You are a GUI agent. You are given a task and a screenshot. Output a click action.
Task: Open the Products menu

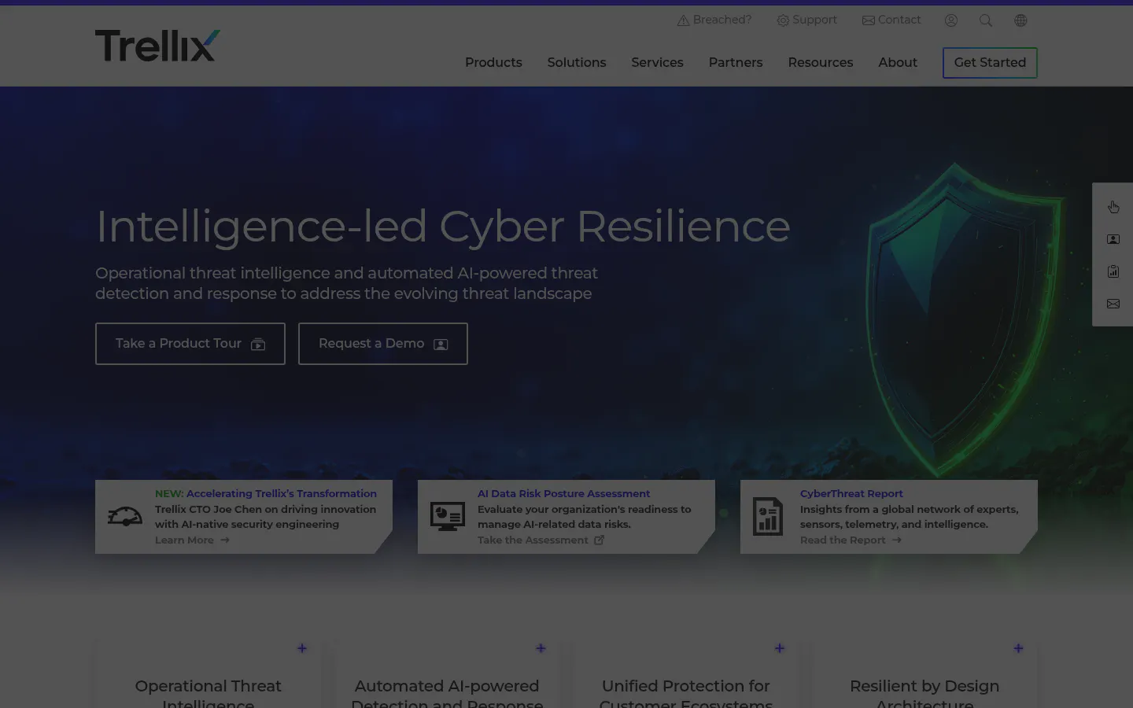[493, 62]
